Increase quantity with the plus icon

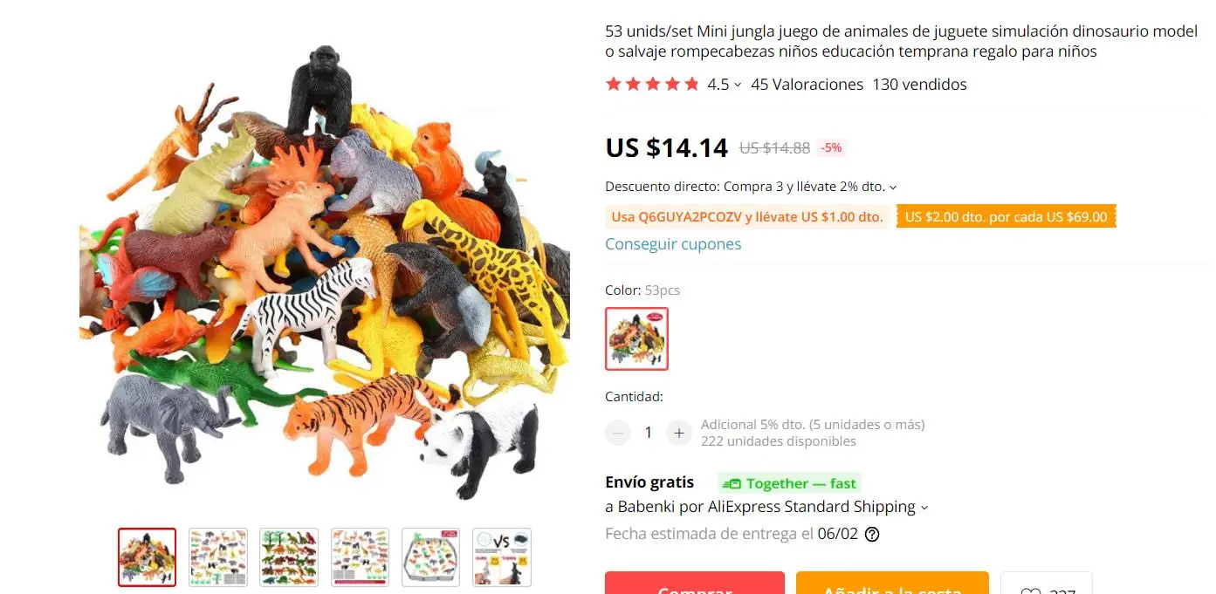(678, 433)
